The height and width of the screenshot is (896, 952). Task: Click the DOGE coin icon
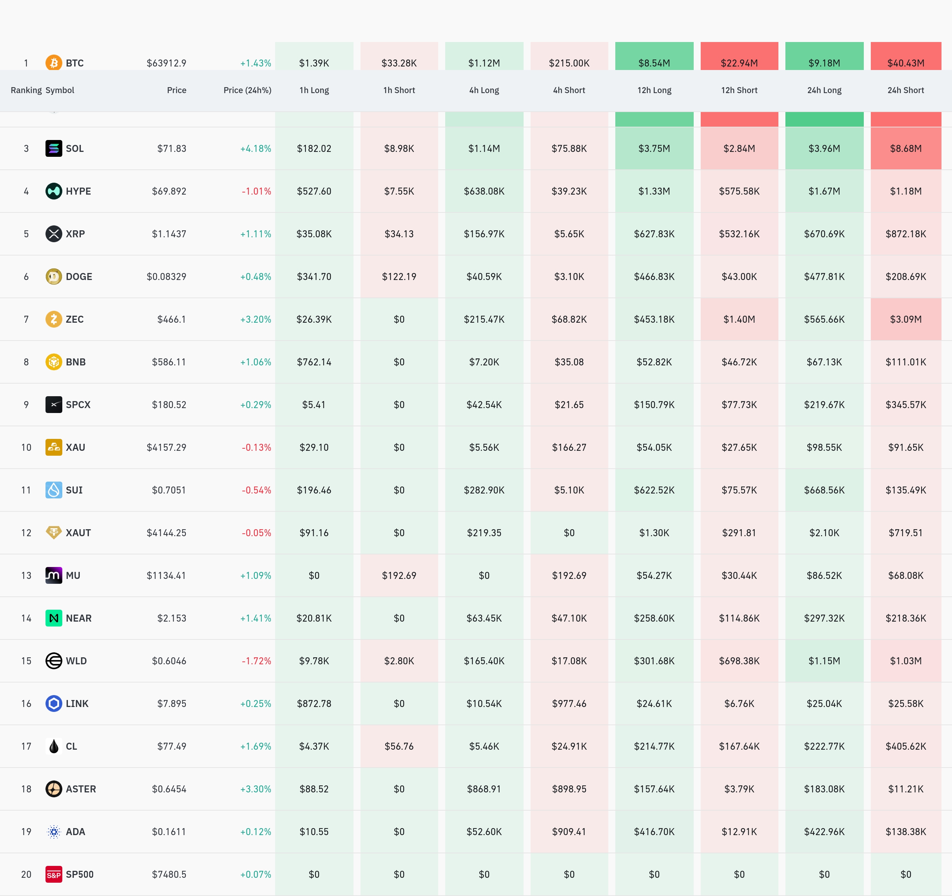[54, 276]
